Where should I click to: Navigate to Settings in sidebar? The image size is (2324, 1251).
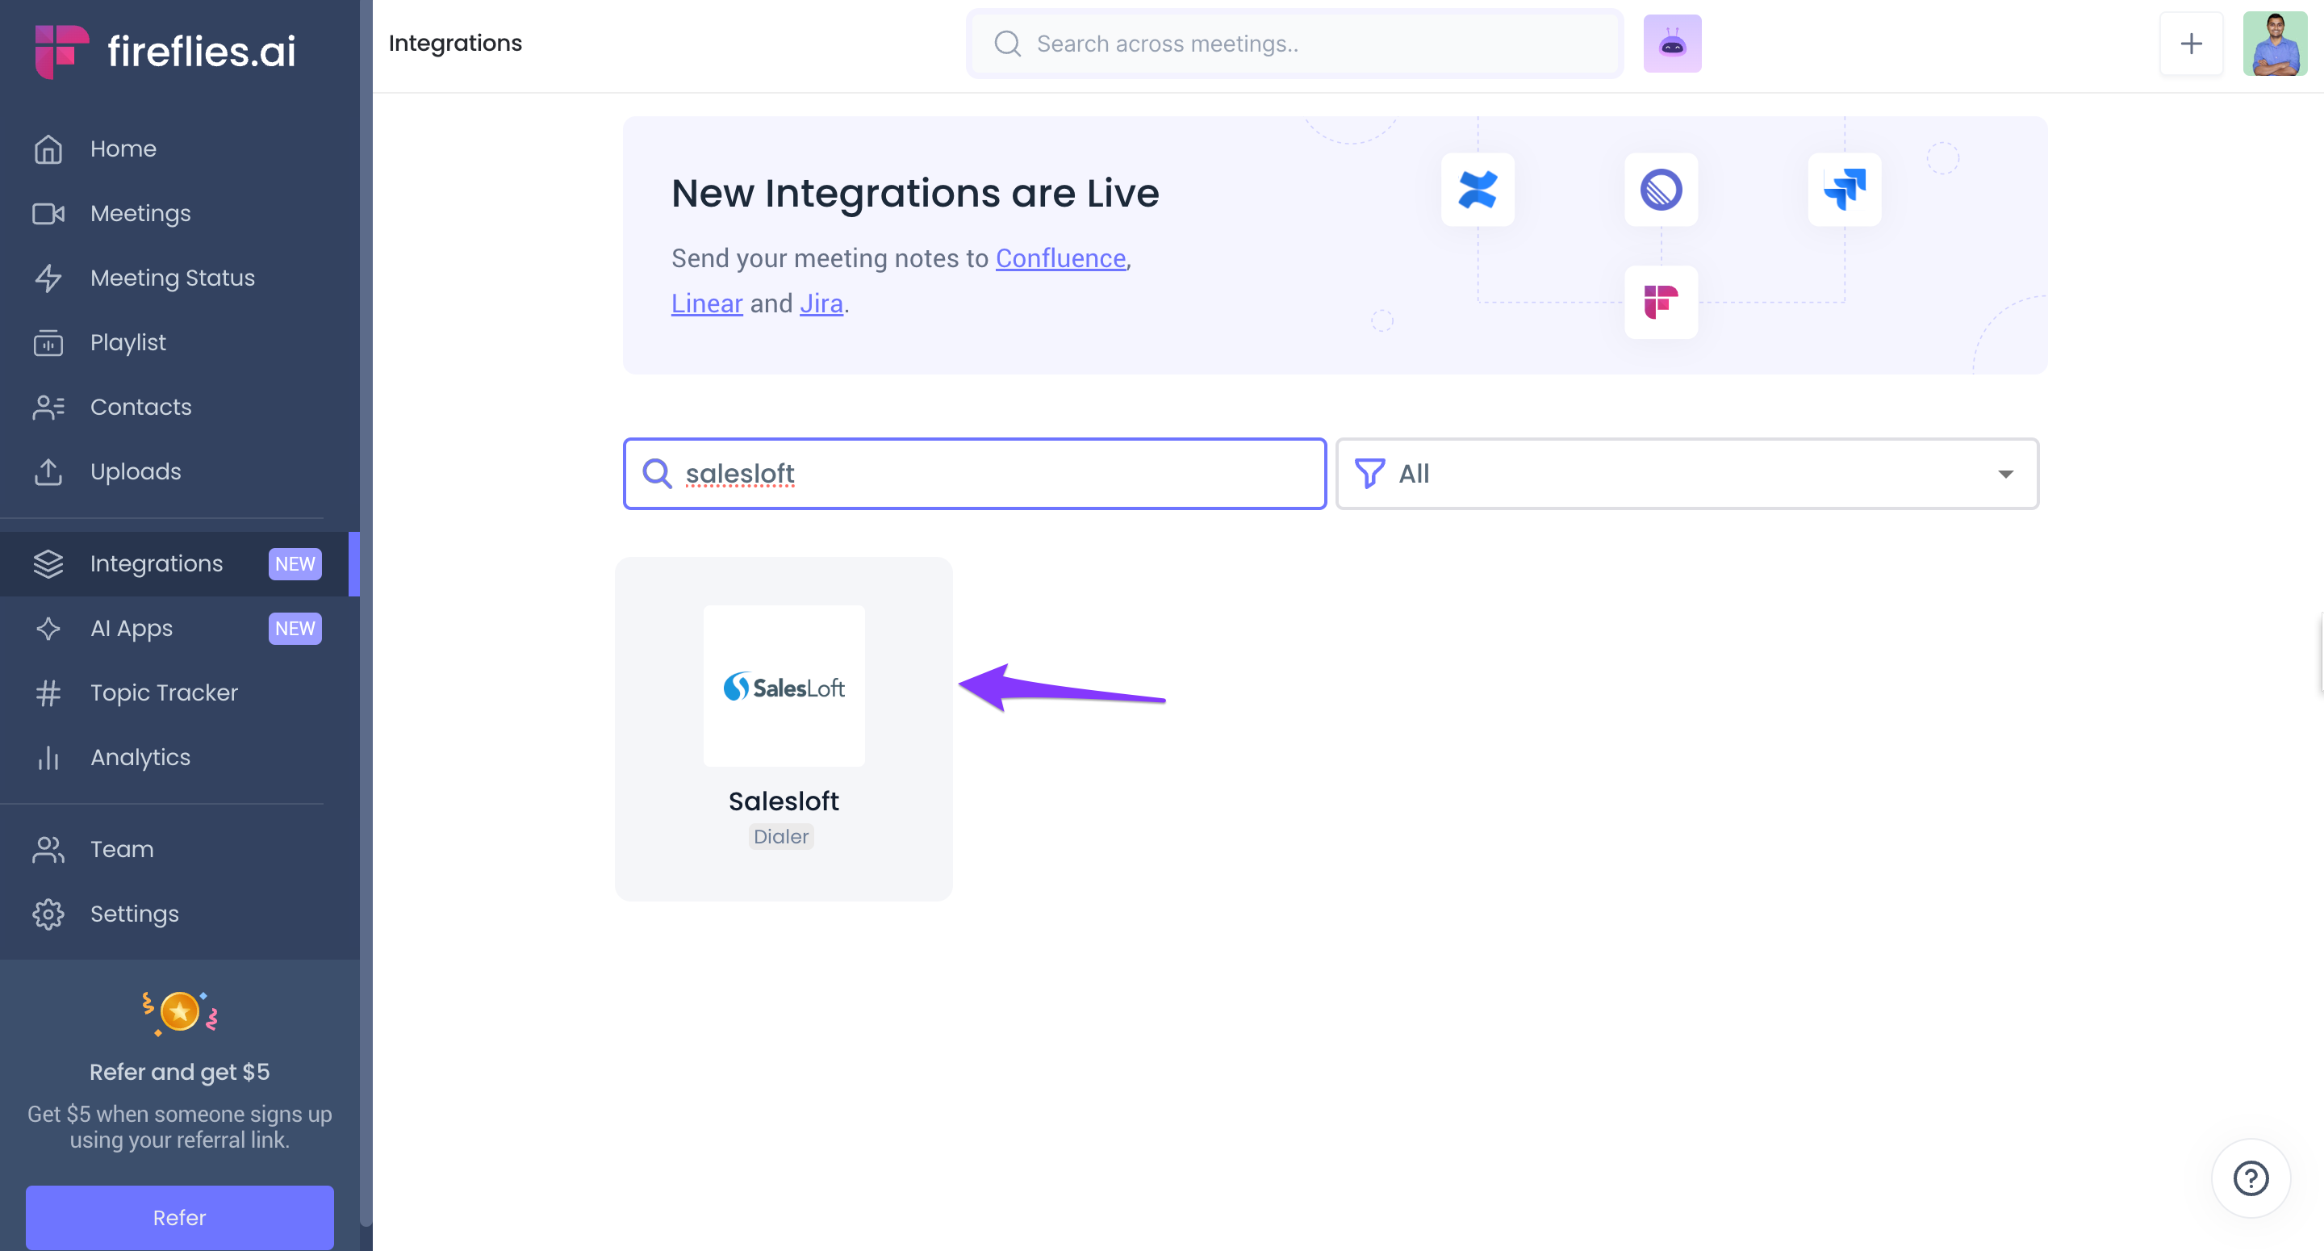coord(135,914)
